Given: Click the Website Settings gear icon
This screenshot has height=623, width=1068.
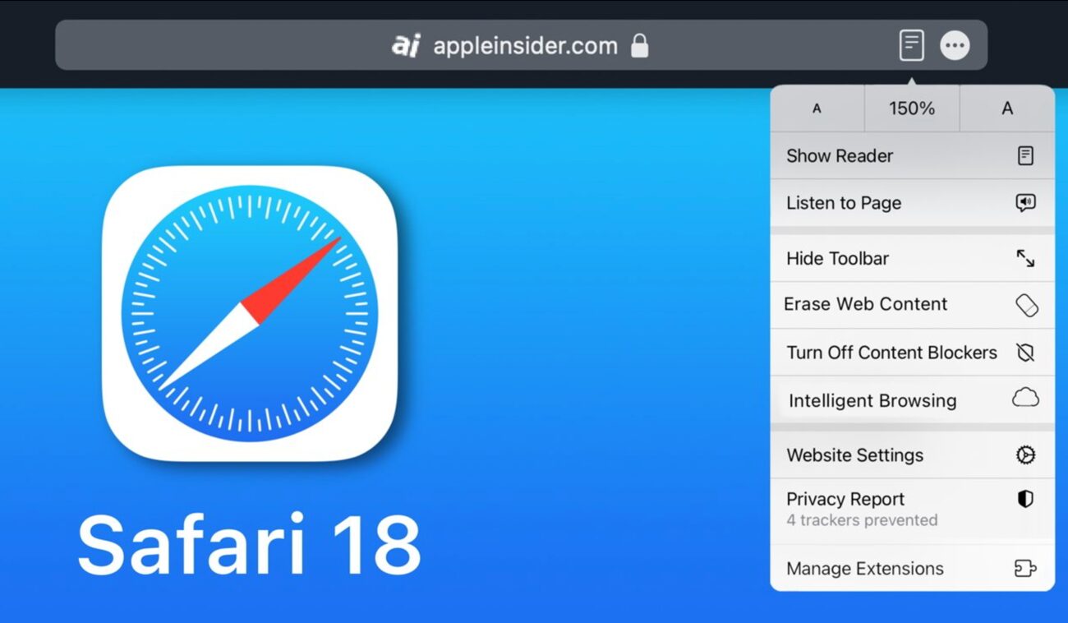Looking at the screenshot, I should (x=1025, y=455).
